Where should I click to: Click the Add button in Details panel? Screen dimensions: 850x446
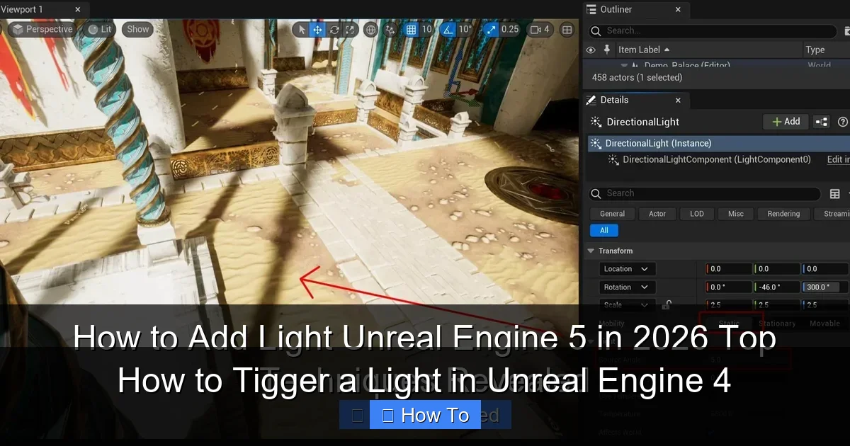[786, 121]
